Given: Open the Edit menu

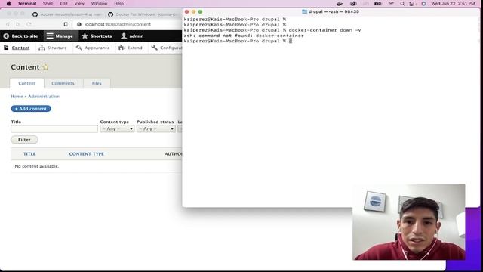Looking at the screenshot, I should [x=63, y=3].
